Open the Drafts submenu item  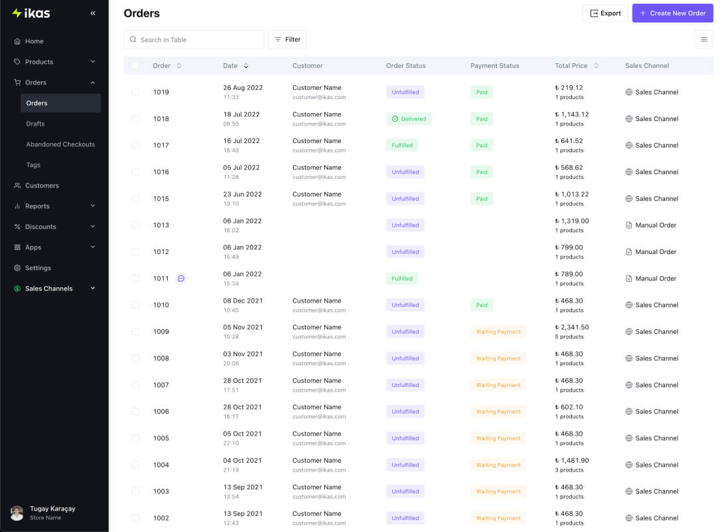pos(36,124)
